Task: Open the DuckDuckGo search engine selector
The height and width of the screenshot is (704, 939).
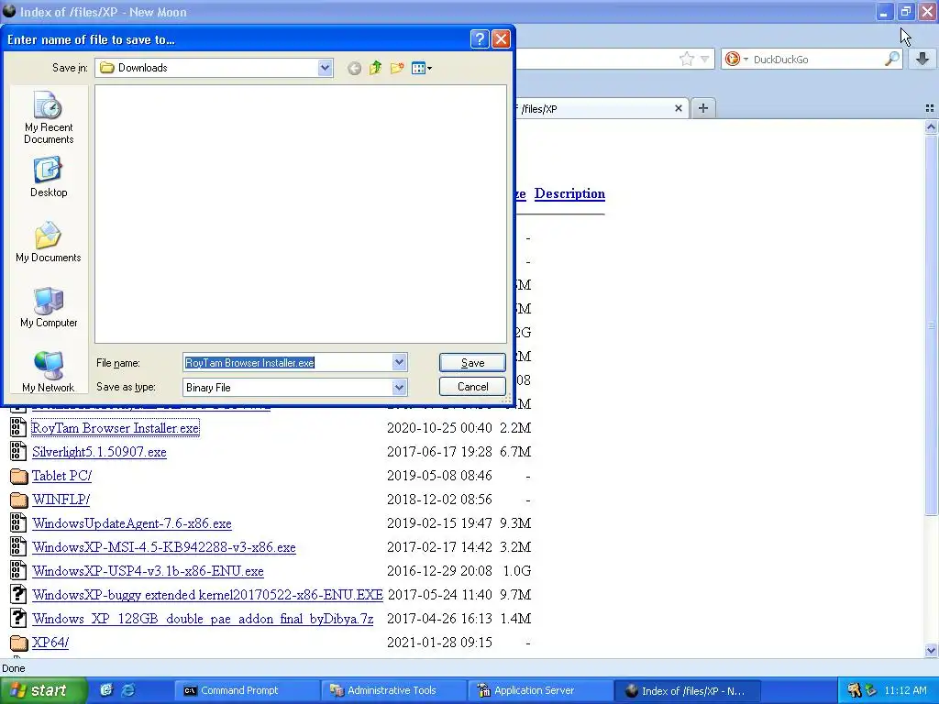Action: coord(736,59)
